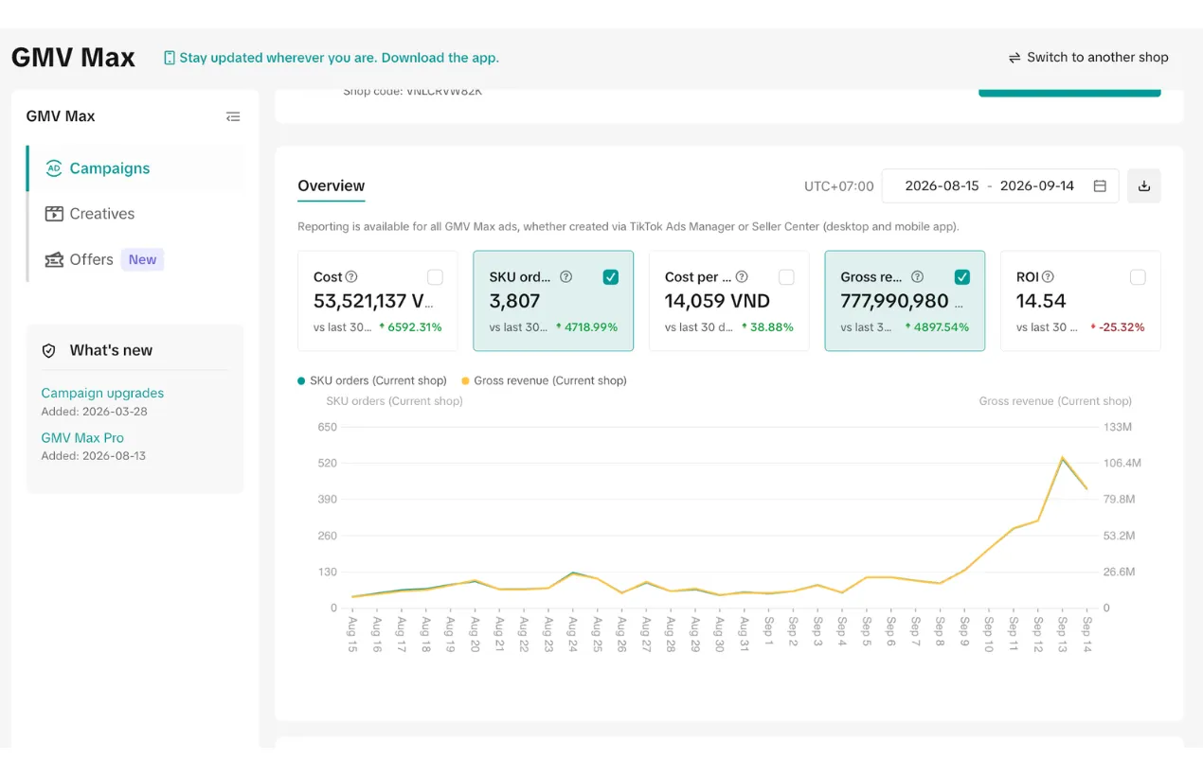Click the SKU orders help icon
This screenshot has width=1203, height=776.
click(566, 277)
